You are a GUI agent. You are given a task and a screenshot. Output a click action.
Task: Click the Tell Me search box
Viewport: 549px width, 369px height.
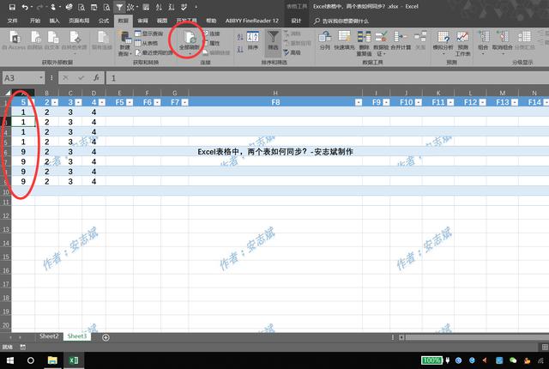341,21
